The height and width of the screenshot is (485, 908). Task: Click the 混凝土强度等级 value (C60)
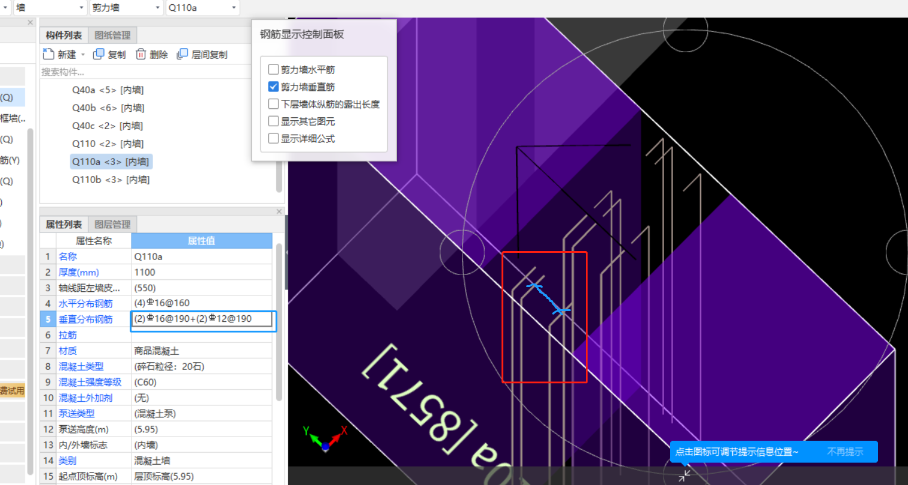tap(201, 382)
